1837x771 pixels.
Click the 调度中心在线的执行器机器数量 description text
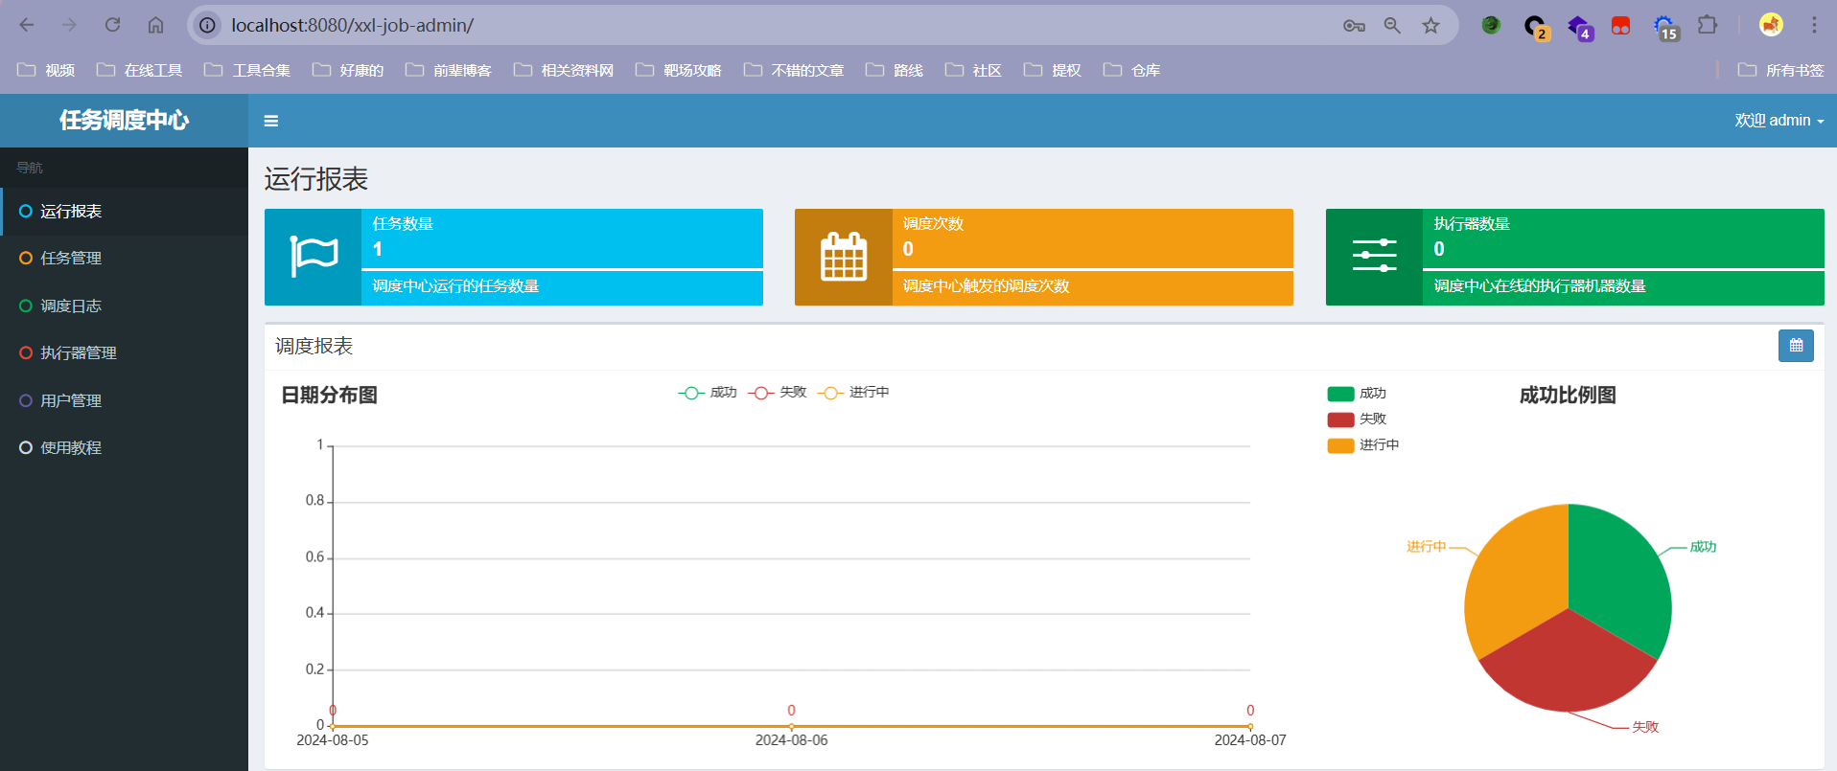coord(1540,286)
